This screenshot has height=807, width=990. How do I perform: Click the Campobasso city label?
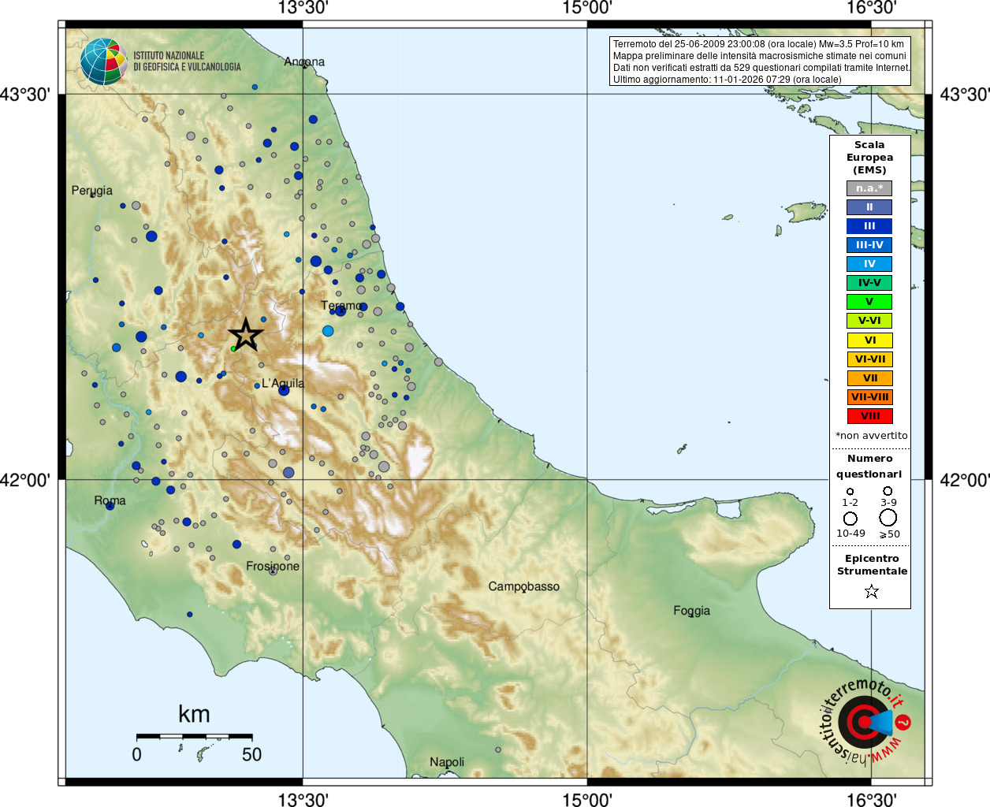pyautogui.click(x=524, y=586)
